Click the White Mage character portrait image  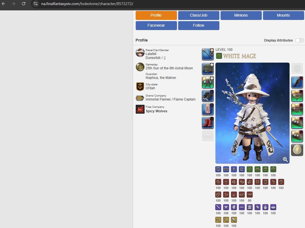click(x=252, y=113)
